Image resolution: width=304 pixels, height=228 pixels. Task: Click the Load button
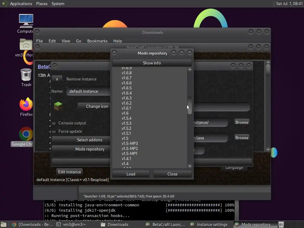131,174
